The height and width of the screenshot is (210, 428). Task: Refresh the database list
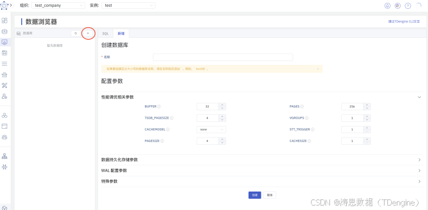point(76,33)
